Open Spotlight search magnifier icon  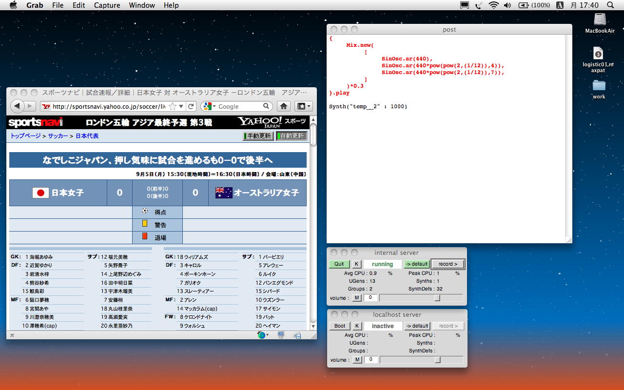point(610,5)
